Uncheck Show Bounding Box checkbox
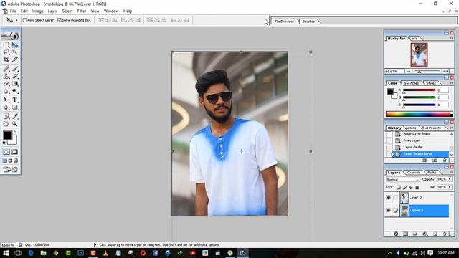 [60, 20]
